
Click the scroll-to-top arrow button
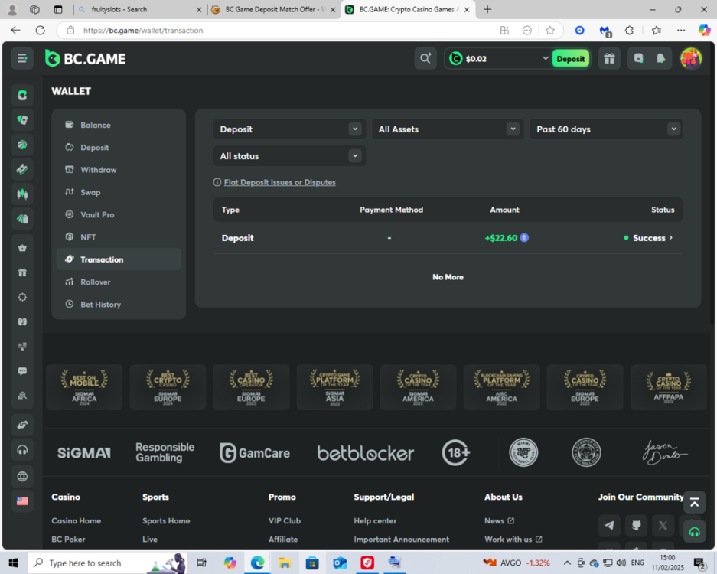(x=694, y=502)
